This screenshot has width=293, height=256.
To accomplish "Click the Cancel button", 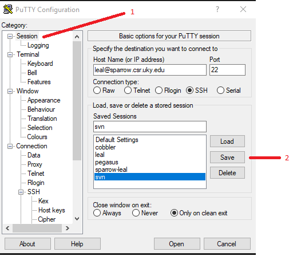I will click(227, 244).
